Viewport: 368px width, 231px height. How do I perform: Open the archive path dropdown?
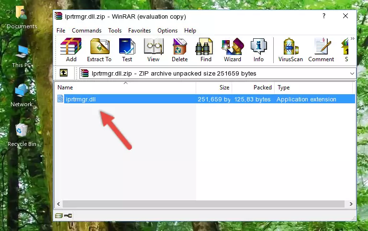[352, 74]
